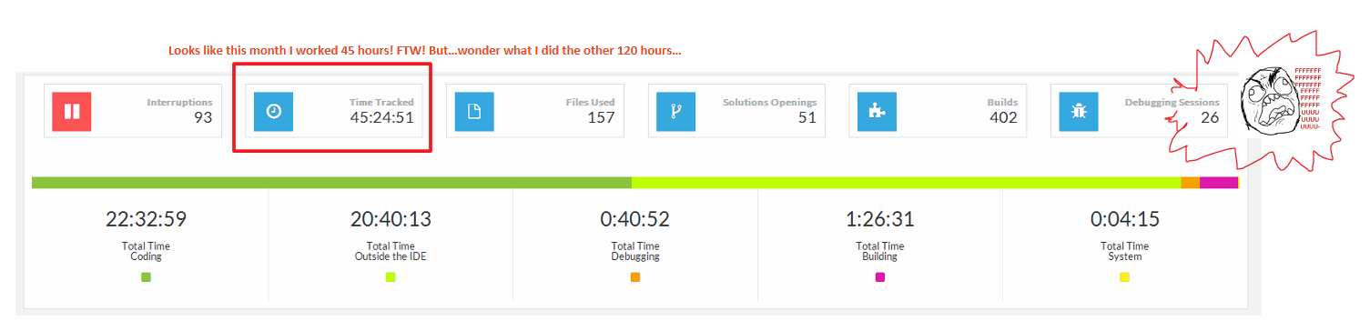
Task: Click the document Files Used icon
Action: [474, 111]
